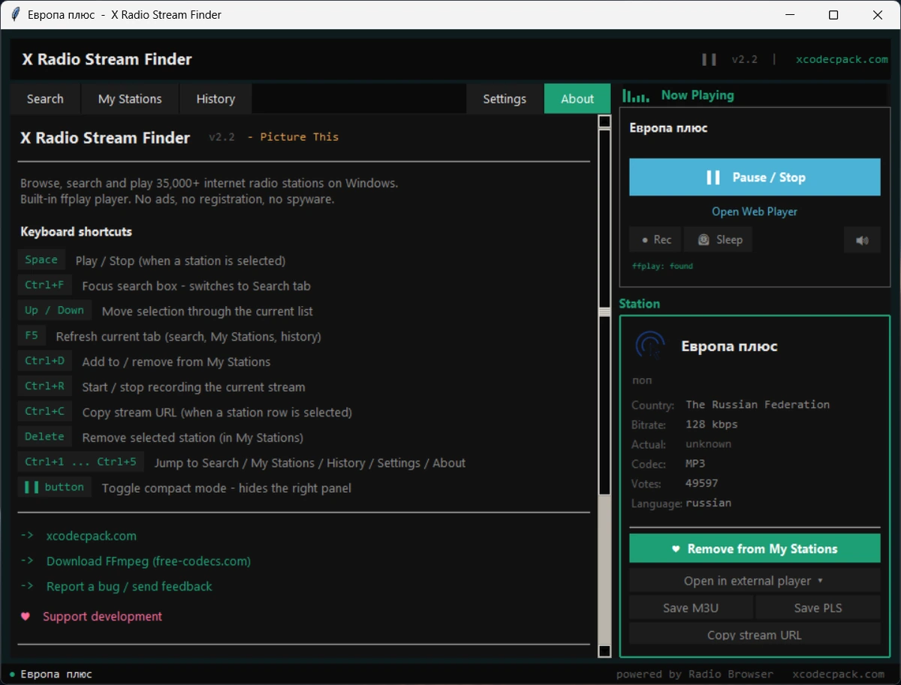
Task: Click the v2.2 label in header
Action: 745,59
